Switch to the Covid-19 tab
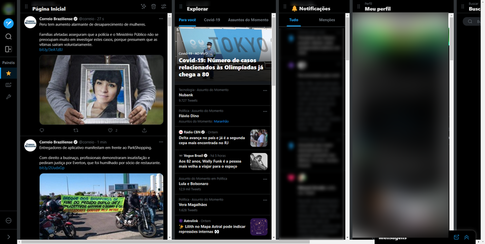The width and height of the screenshot is (485, 244). [x=212, y=20]
